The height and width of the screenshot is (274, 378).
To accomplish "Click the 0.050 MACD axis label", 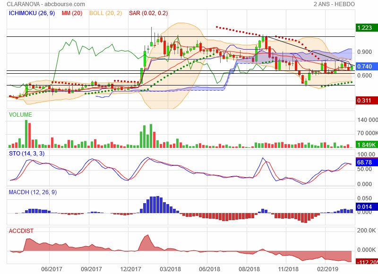I will click(364, 198).
